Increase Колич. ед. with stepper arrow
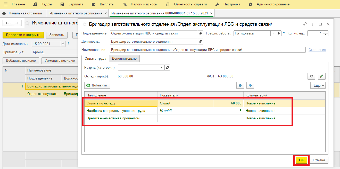This screenshot has height=169, width=340. [326, 32]
